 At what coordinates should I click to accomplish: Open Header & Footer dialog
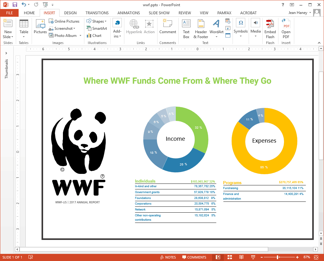[201, 29]
